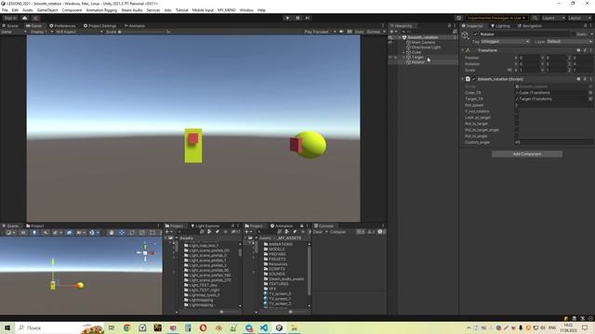Start Play mode with the Play button

287,18
